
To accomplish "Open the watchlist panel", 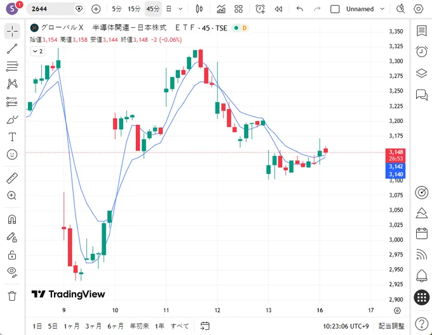I will coord(422,31).
